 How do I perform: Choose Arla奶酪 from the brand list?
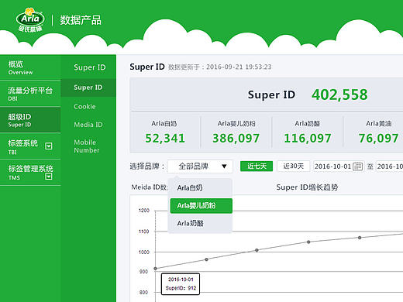[200, 223]
